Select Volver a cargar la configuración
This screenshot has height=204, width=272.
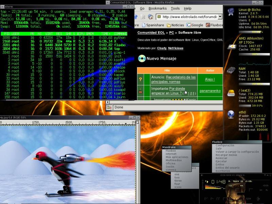coord(237,152)
